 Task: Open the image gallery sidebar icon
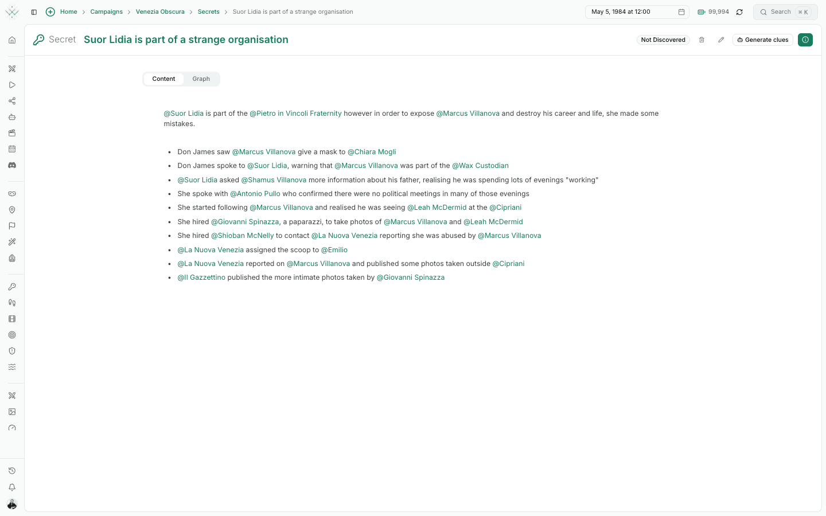12,412
